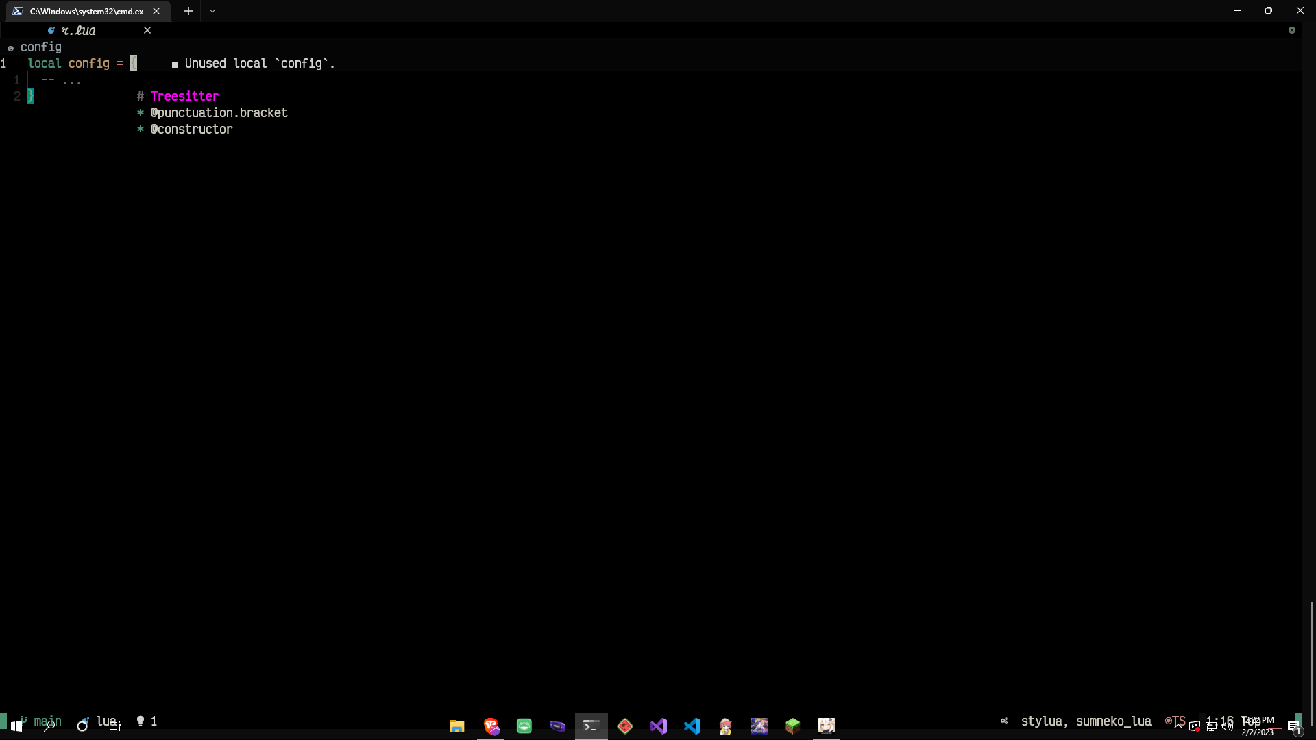The image size is (1316, 740).
Task: Open the red diamond Git app icon
Action: click(x=624, y=726)
